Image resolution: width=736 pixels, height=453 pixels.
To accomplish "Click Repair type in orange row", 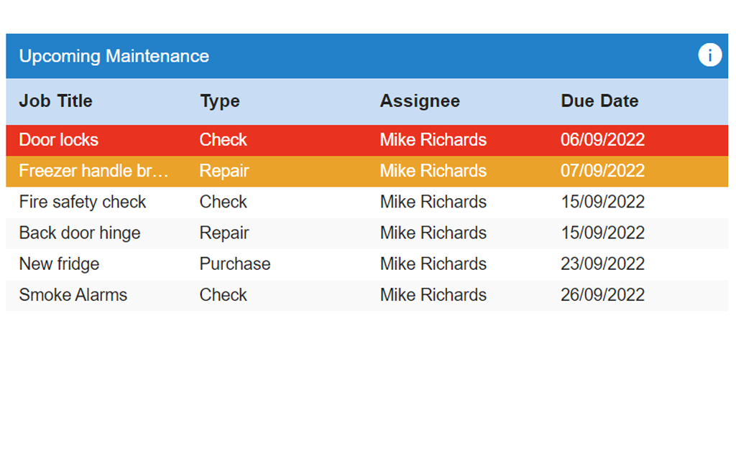I will click(224, 171).
